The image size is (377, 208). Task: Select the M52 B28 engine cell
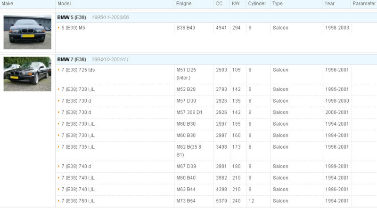pyautogui.click(x=186, y=89)
